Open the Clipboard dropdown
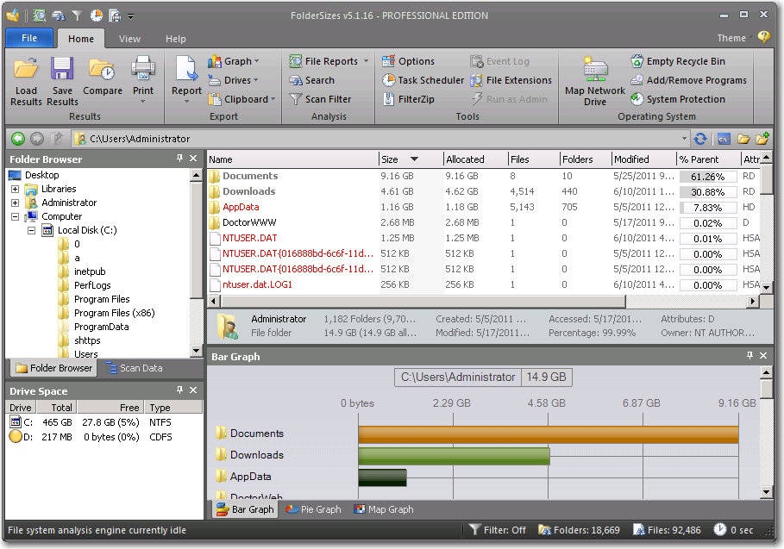 tap(241, 98)
